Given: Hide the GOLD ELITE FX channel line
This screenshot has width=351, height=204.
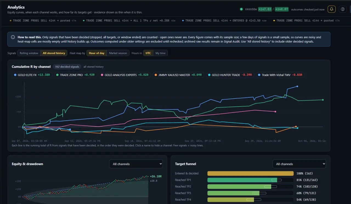Looking at the screenshot, I should (x=32, y=75).
